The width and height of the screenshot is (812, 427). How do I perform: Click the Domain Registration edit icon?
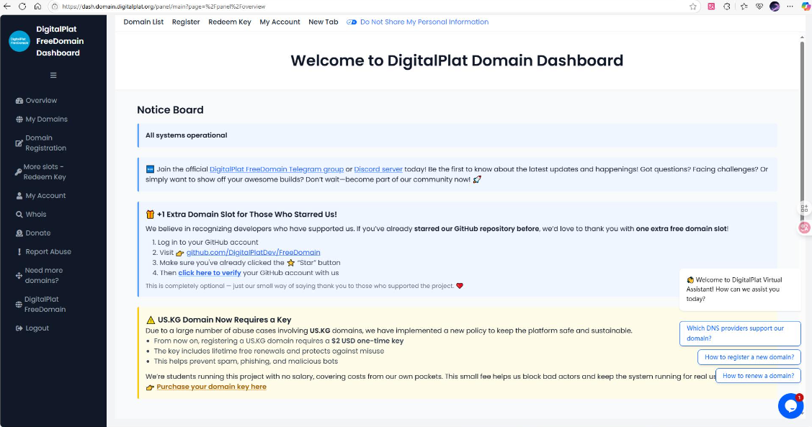(19, 143)
